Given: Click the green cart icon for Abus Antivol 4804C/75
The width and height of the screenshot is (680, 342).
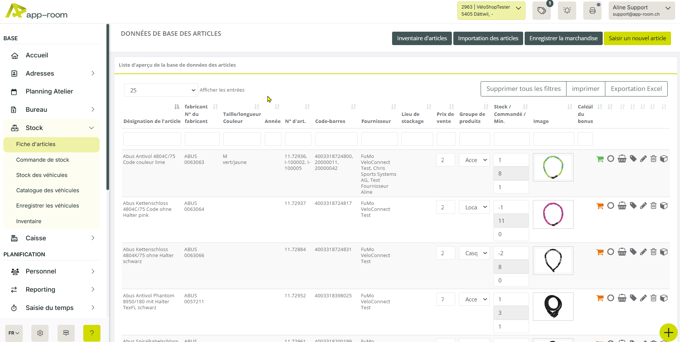Looking at the screenshot, I should [600, 159].
